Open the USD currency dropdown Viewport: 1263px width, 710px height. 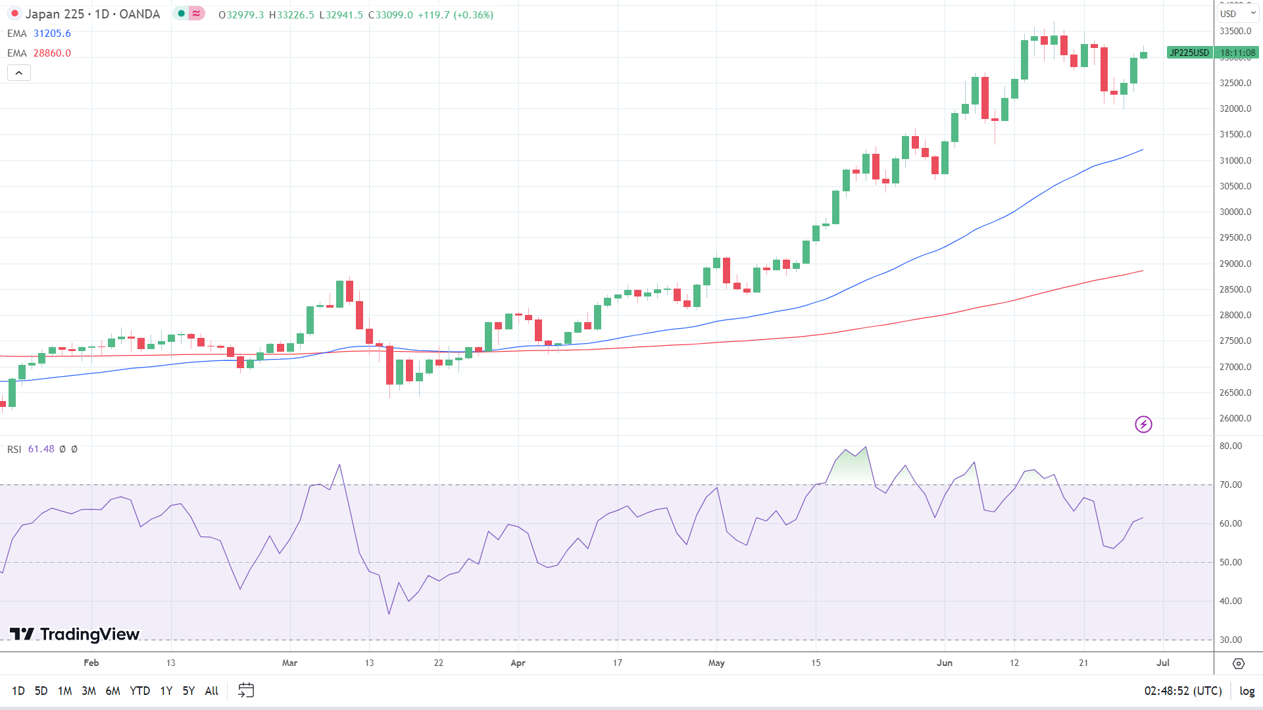point(1238,14)
